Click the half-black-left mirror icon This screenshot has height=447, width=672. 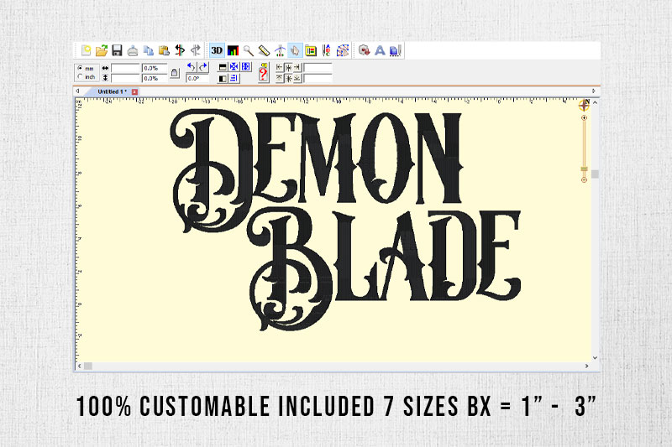click(x=223, y=79)
